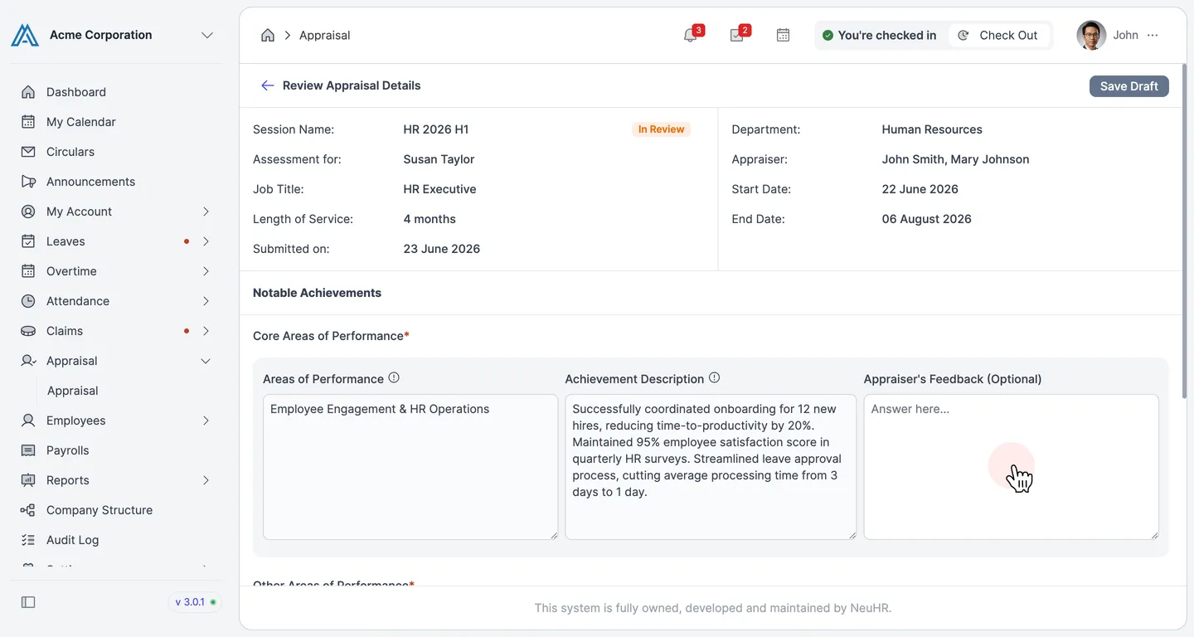Click the Acme Corporation logo icon
The image size is (1194, 637).
point(25,35)
